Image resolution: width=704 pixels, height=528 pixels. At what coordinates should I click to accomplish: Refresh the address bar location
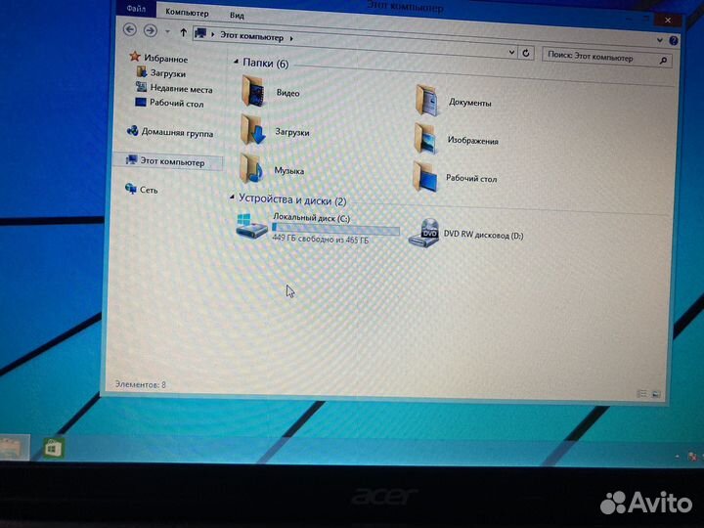(526, 53)
